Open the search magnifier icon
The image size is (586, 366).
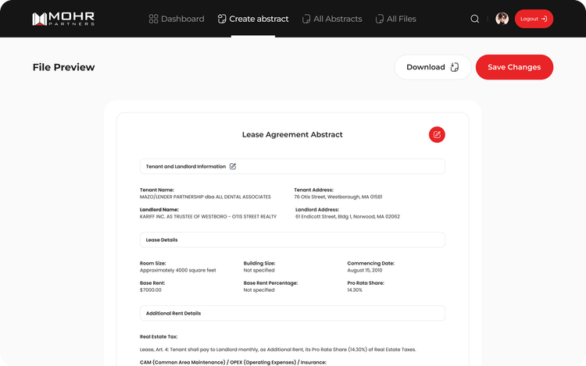(475, 19)
